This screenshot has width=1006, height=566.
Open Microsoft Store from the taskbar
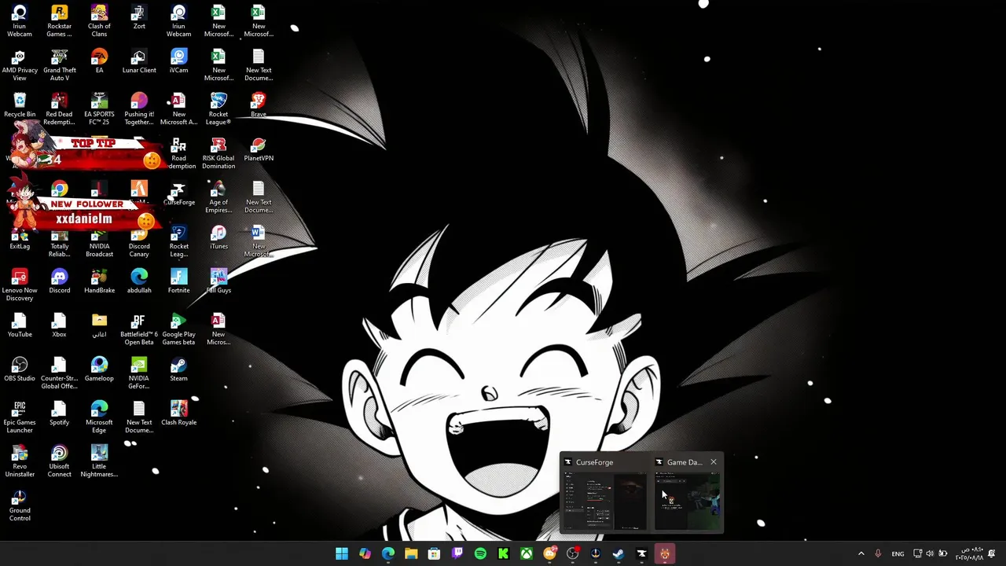pos(434,554)
